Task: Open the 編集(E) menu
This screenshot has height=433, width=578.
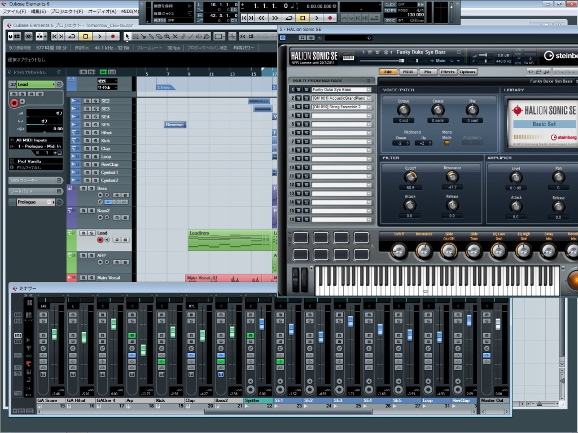Action: click(38, 11)
